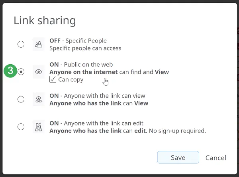Click "No sign-up required" description text
239x177 pixels.
coord(177,131)
